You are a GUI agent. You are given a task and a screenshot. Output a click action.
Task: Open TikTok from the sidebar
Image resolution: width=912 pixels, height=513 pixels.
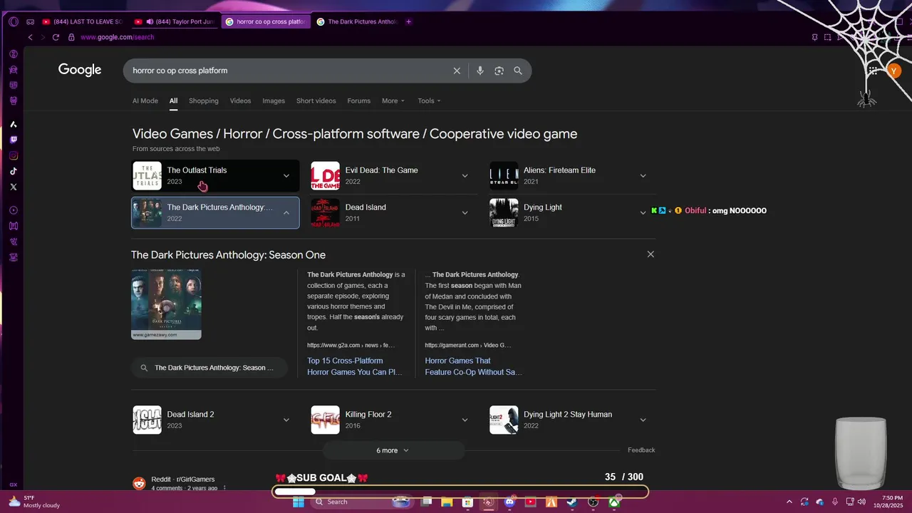coord(13,171)
